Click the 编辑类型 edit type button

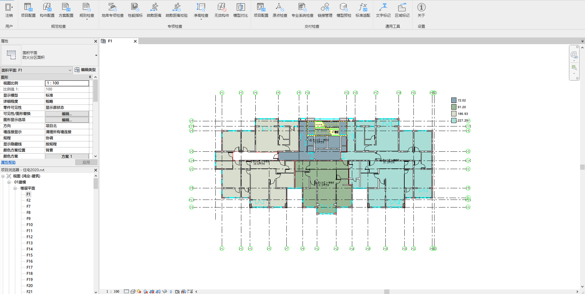tap(85, 70)
